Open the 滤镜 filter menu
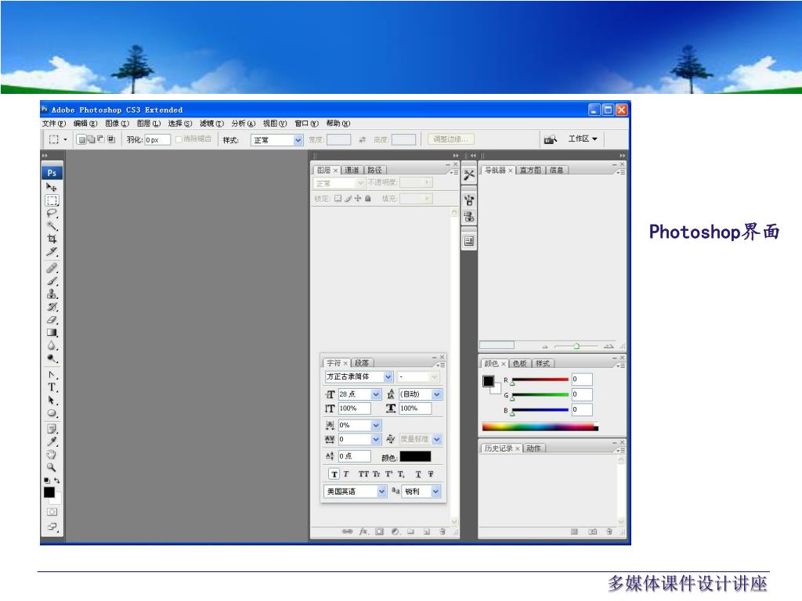Screen dimensions: 802x601 coord(211,123)
